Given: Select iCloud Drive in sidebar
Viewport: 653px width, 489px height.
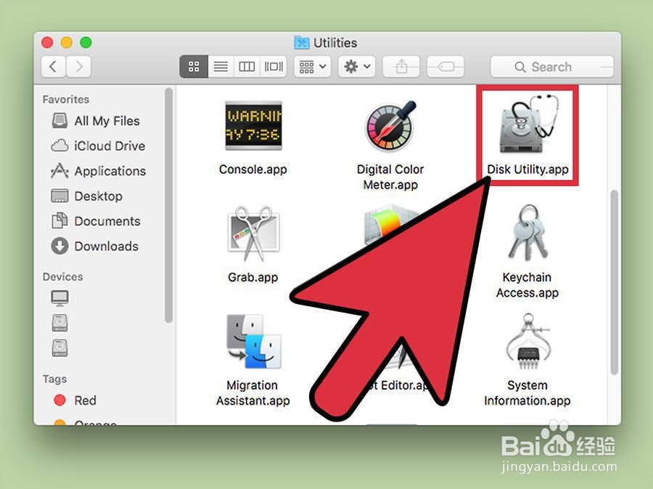Looking at the screenshot, I should tap(98, 146).
